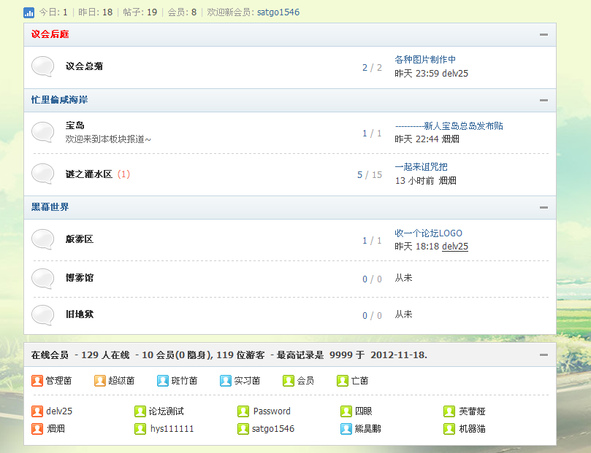This screenshot has height=453, width=591.
Task: Open latest thread 各种图片制作中
Action: (425, 59)
